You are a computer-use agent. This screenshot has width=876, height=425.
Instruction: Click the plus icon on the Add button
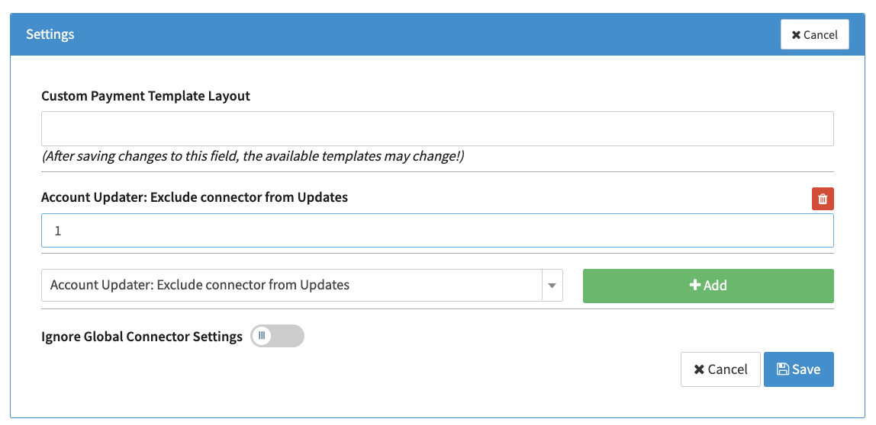pos(694,286)
